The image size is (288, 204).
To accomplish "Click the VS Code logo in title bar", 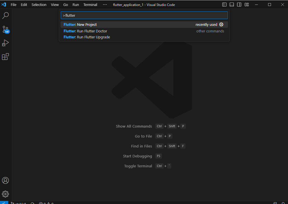I will tap(4, 5).
